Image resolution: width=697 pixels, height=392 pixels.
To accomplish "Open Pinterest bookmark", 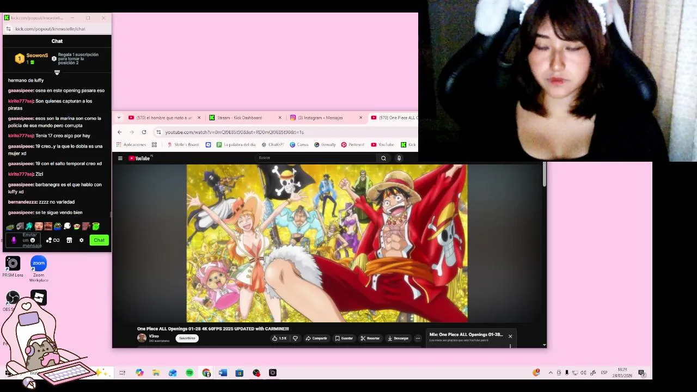I will point(353,145).
